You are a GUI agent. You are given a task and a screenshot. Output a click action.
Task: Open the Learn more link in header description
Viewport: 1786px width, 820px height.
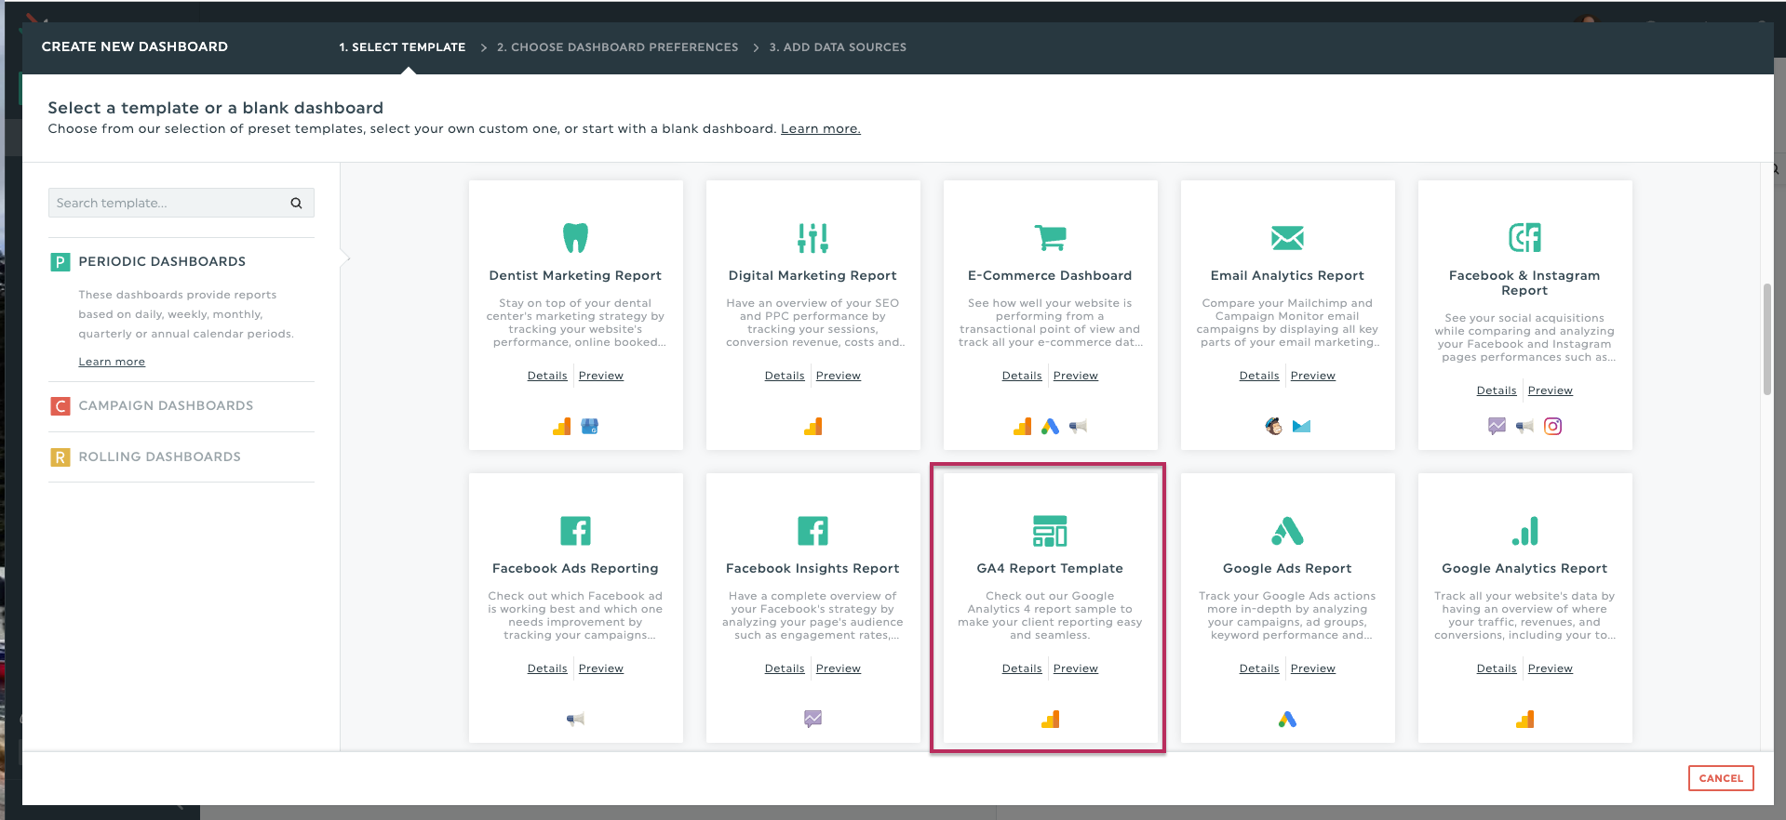pyautogui.click(x=820, y=129)
